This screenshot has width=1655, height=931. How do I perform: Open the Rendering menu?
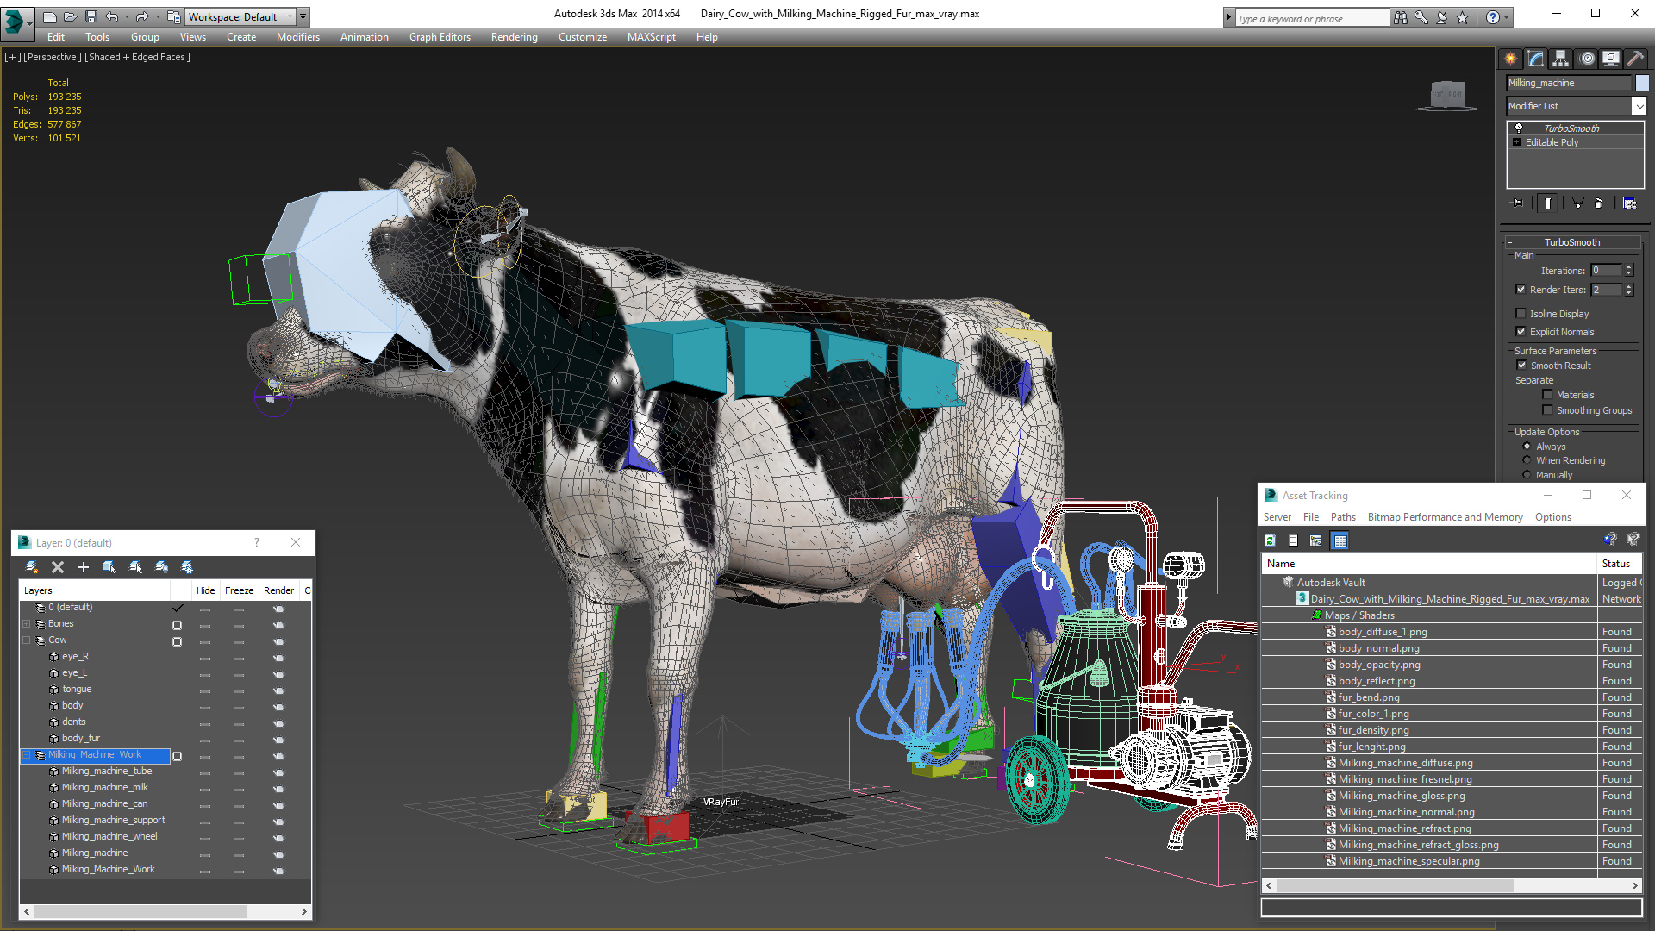coord(515,37)
